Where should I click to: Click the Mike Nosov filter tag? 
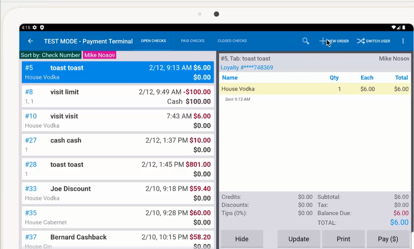click(x=100, y=55)
